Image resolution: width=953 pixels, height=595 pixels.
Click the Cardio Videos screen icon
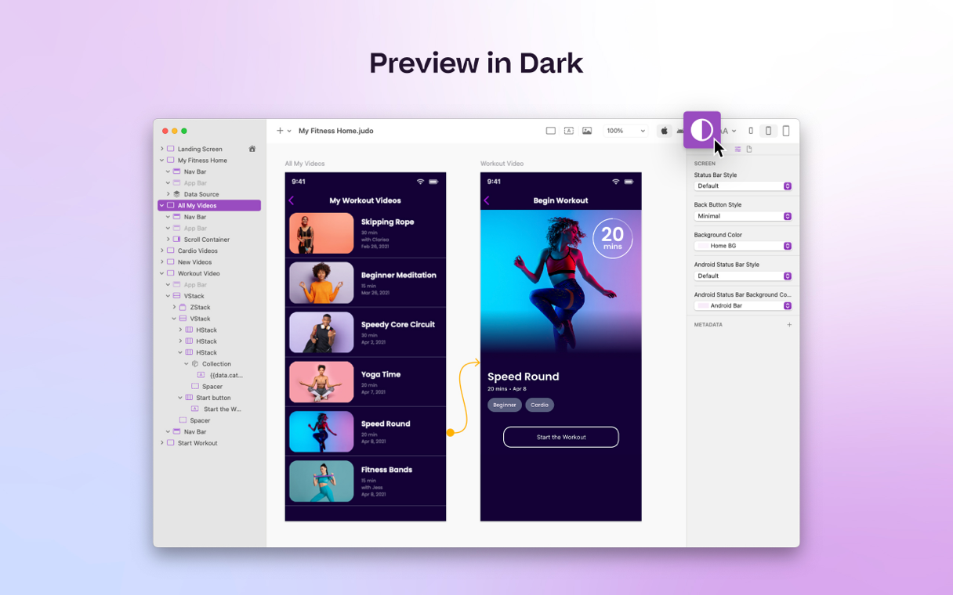(171, 251)
